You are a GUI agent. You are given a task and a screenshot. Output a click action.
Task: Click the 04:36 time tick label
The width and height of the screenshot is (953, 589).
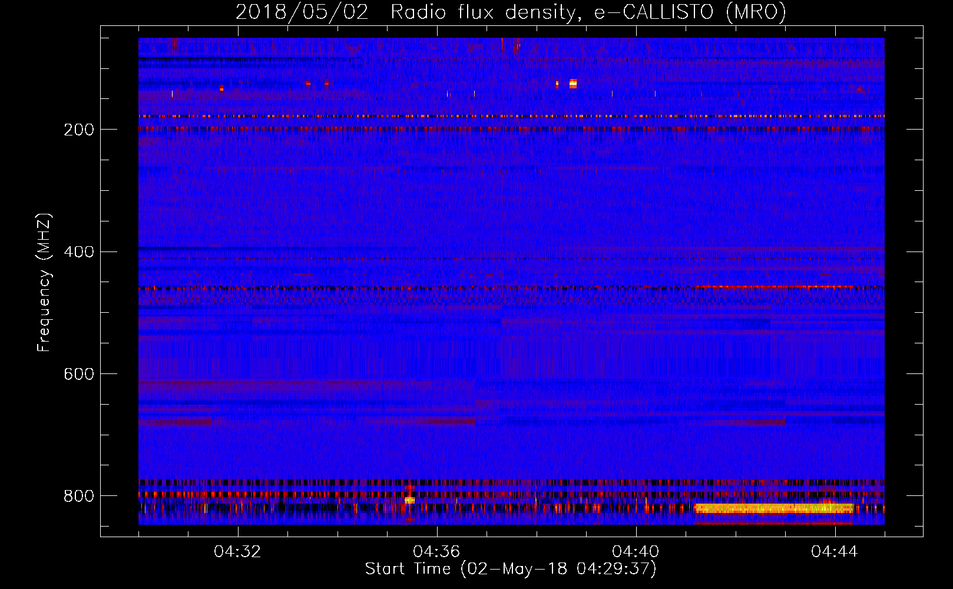click(x=436, y=552)
